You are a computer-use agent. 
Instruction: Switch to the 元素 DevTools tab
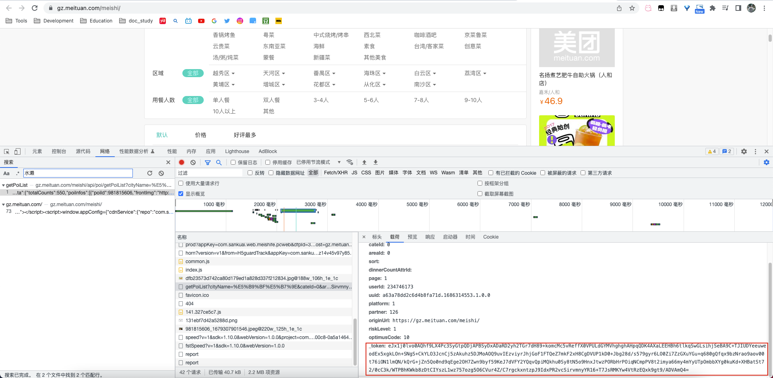point(37,151)
